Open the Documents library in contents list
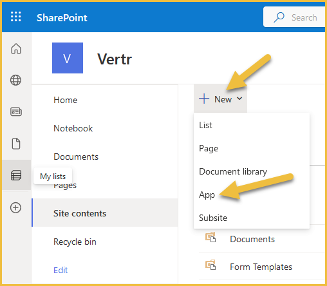327x286 pixels. click(x=252, y=239)
